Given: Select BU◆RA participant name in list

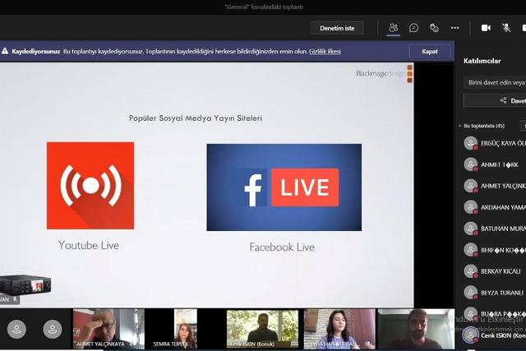Looking at the screenshot, I should [x=503, y=314].
